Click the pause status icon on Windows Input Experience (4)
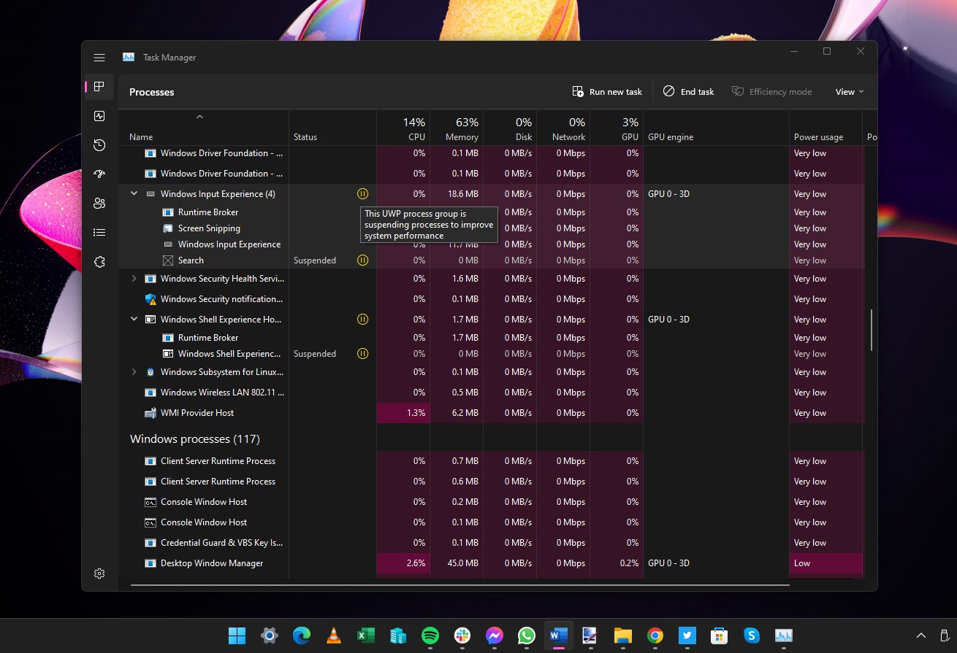 pyautogui.click(x=362, y=194)
